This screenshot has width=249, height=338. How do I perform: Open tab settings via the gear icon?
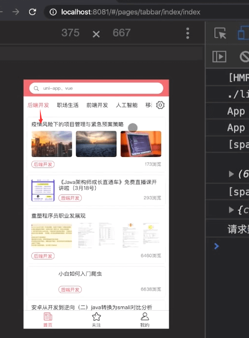[160, 105]
